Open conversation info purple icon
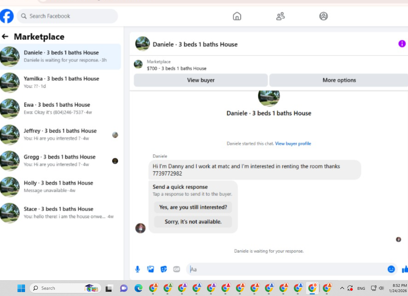The width and height of the screenshot is (408, 296). (x=402, y=44)
